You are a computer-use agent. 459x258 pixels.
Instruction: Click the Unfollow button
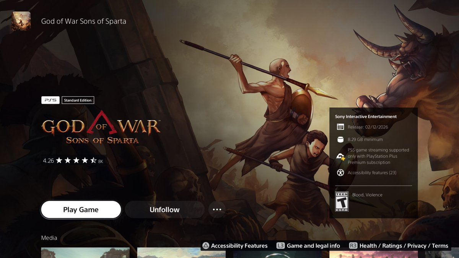pyautogui.click(x=164, y=210)
